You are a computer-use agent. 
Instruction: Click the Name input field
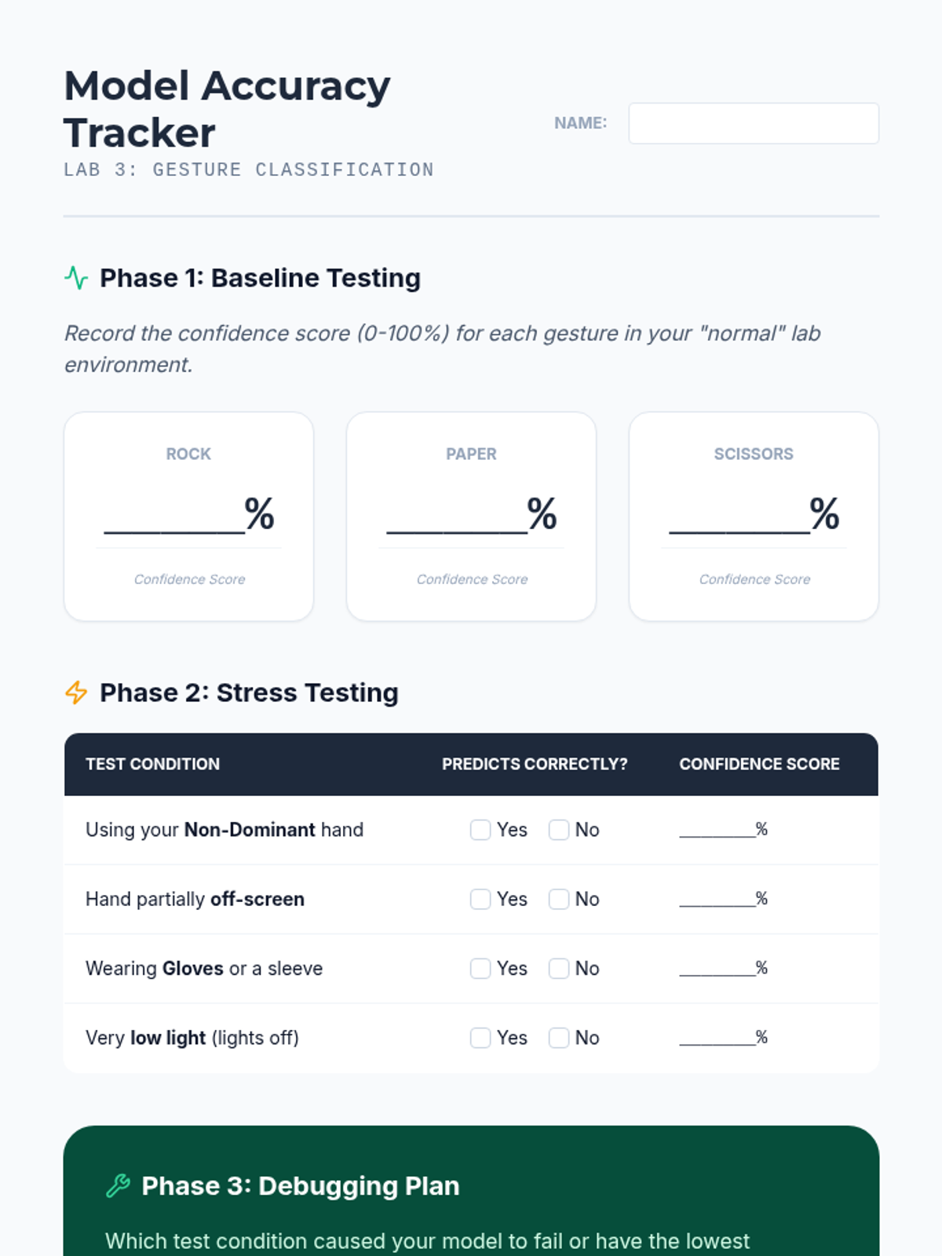[x=754, y=123]
